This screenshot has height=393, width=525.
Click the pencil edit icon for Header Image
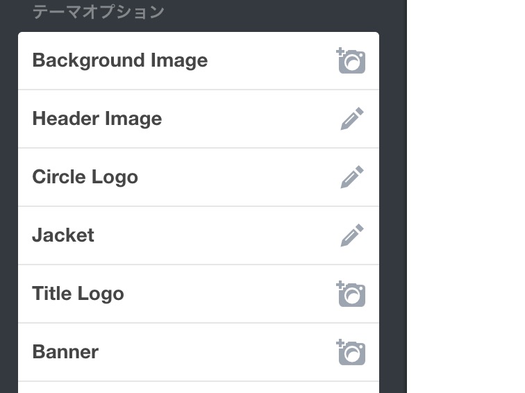coord(352,119)
